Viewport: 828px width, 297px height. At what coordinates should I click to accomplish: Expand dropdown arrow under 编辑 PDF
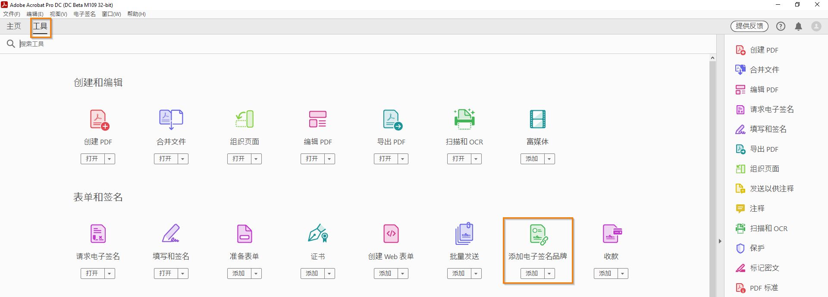coord(329,159)
